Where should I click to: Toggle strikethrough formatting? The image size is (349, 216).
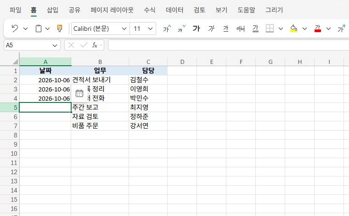coord(241,28)
